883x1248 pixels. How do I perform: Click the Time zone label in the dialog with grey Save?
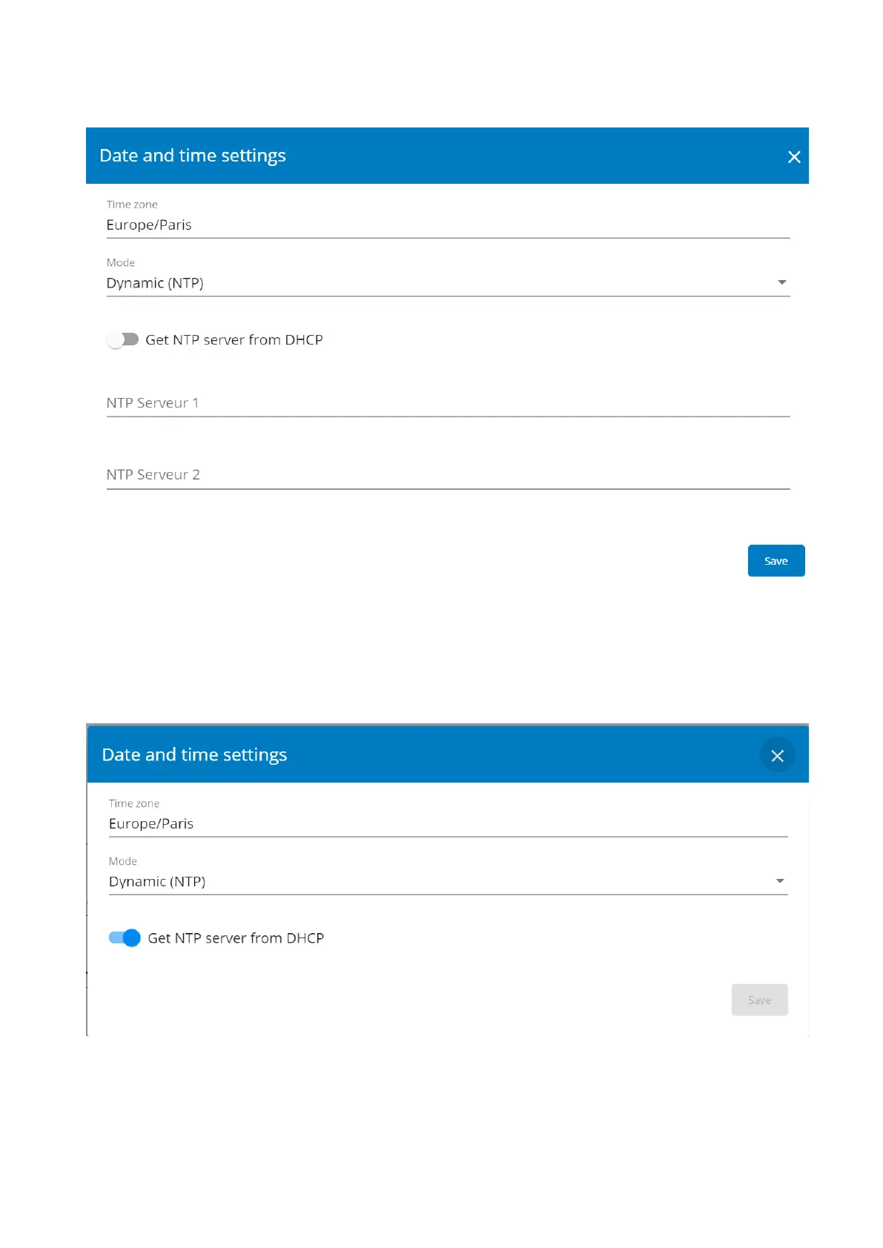point(134,803)
